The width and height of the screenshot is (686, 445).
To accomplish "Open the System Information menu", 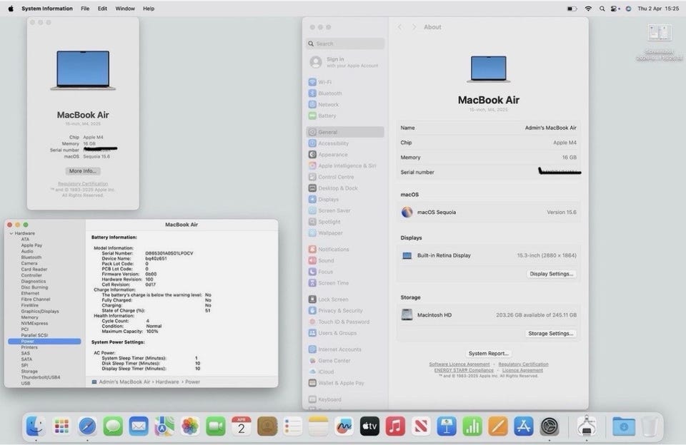I will click(x=47, y=9).
